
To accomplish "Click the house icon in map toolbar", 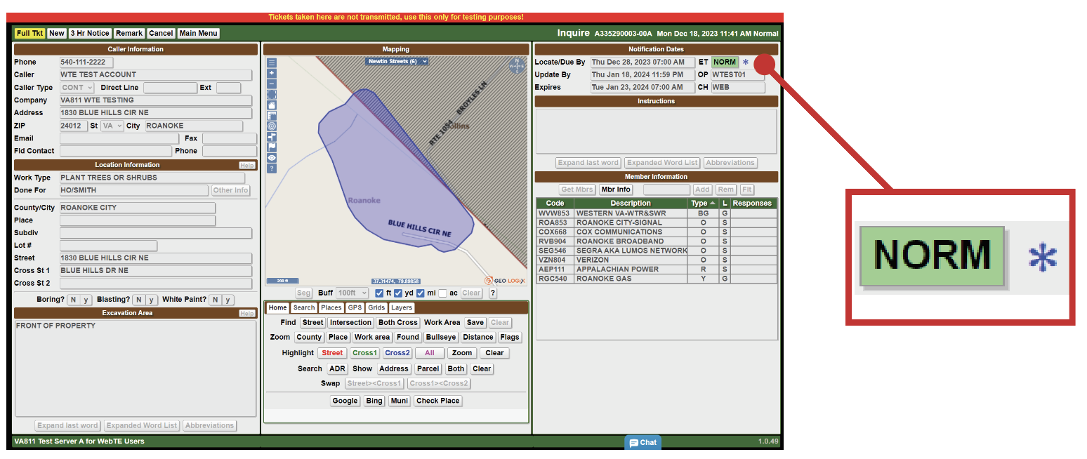I will [272, 105].
